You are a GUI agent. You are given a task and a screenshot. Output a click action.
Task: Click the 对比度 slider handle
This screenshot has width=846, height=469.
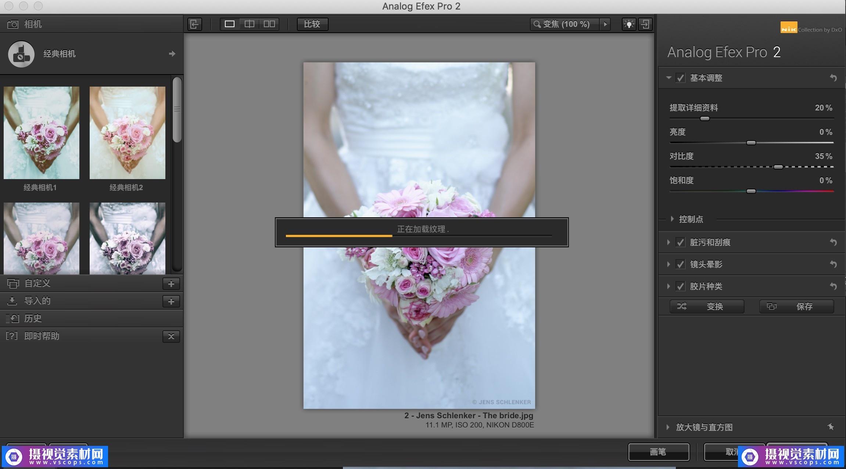[x=778, y=167]
